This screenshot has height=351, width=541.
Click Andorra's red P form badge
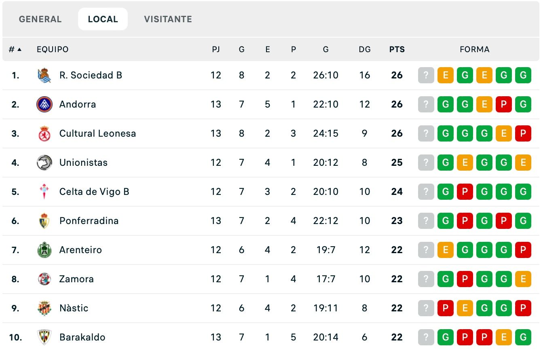[x=503, y=104]
